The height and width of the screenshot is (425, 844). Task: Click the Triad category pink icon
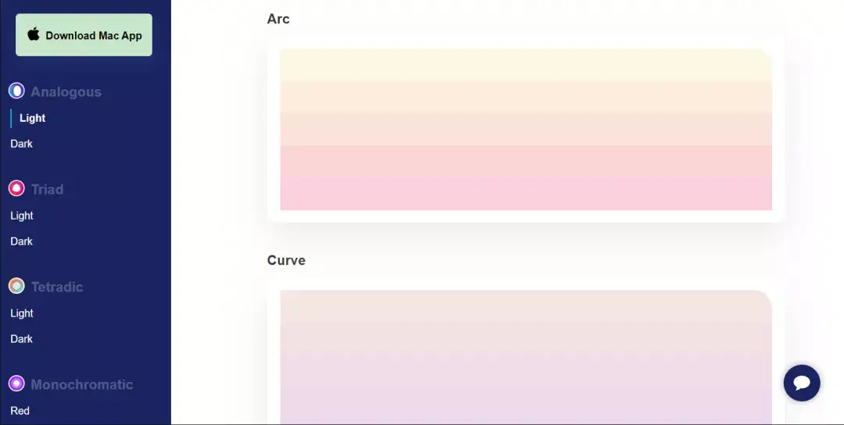click(16, 188)
